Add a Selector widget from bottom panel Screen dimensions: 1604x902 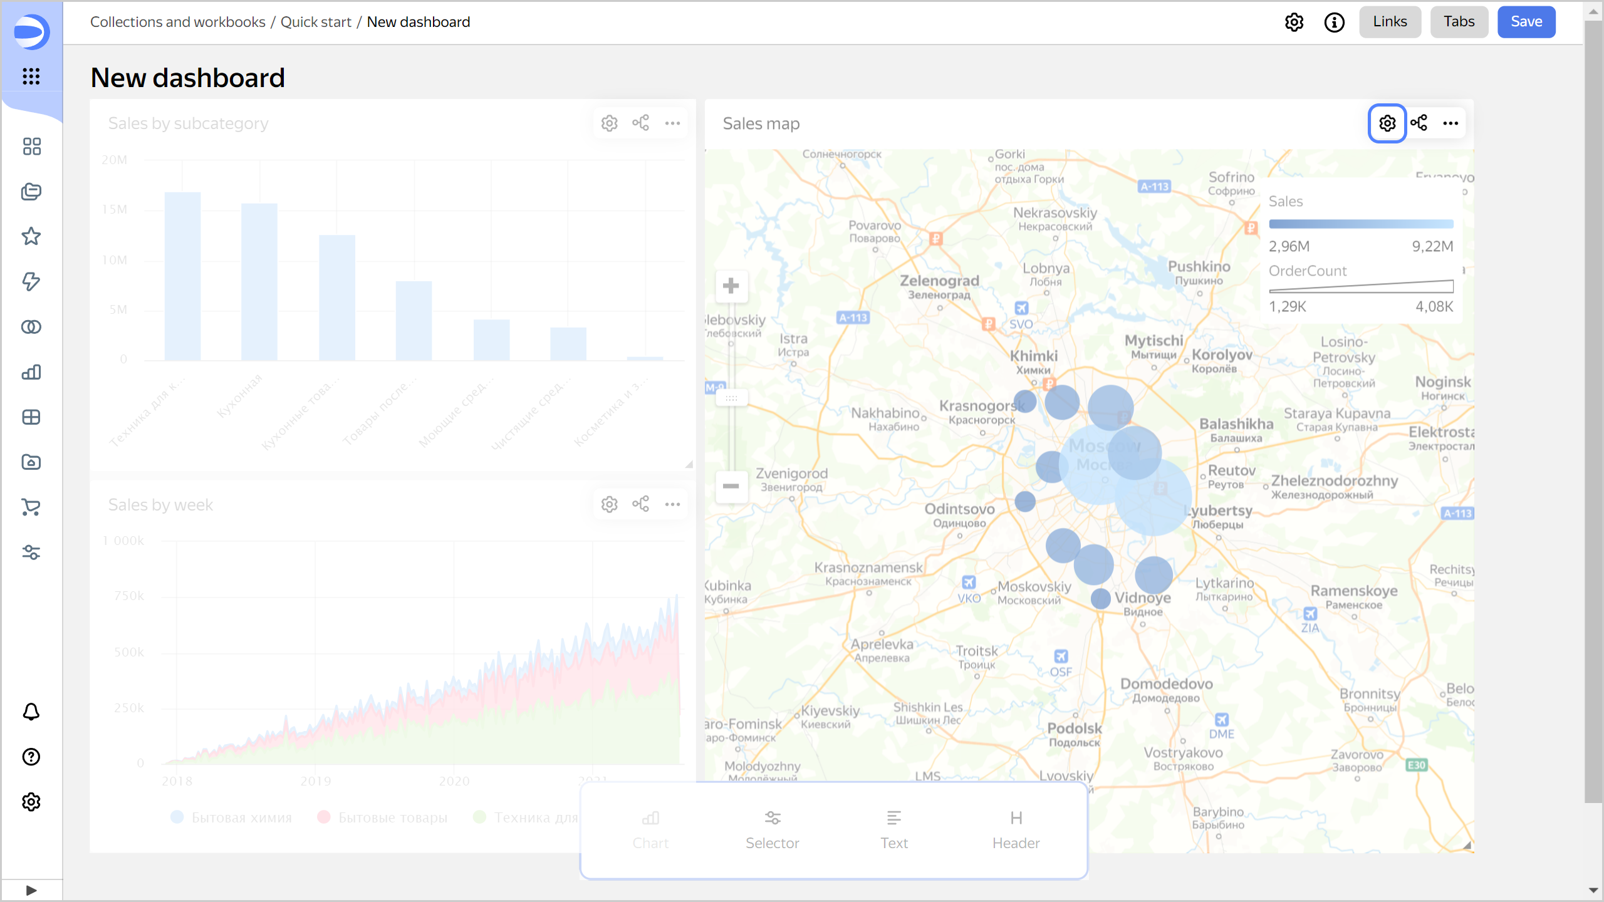tap(772, 829)
